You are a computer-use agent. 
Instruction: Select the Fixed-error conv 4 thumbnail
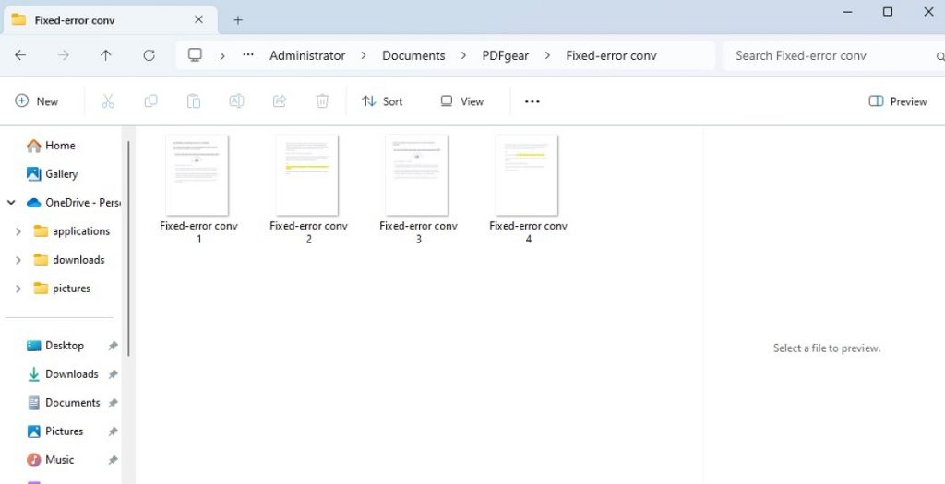(527, 175)
